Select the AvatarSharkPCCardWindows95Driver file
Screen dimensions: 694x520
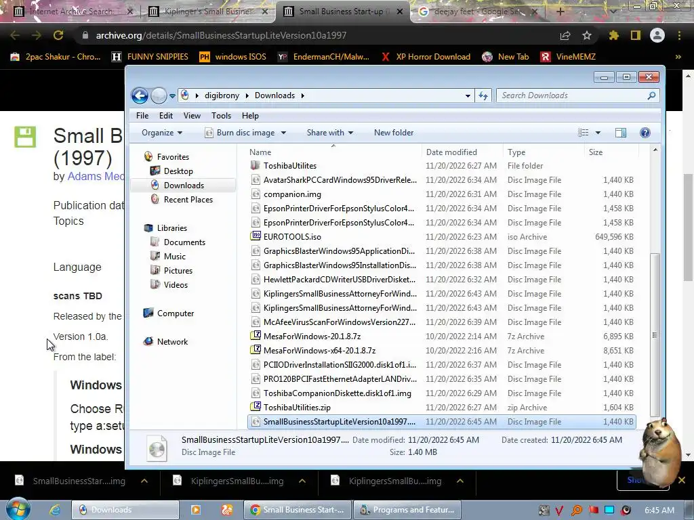click(x=340, y=180)
